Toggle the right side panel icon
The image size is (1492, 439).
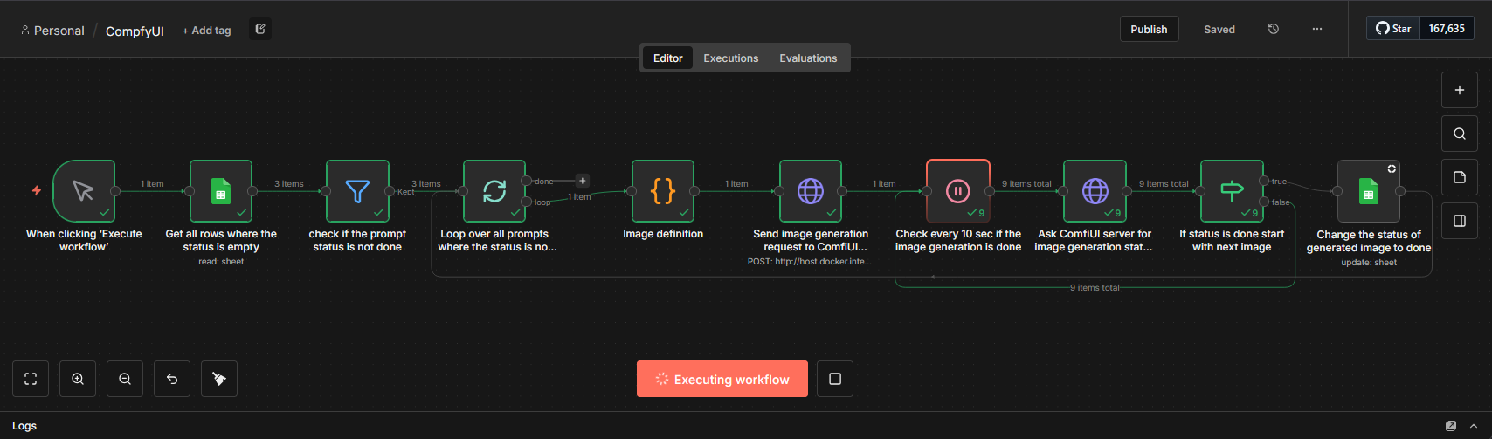pyautogui.click(x=1460, y=221)
